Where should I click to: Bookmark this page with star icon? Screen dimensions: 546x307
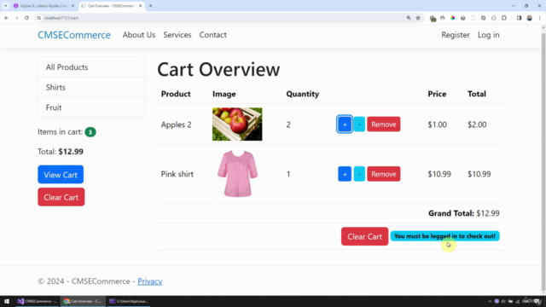[x=418, y=18]
